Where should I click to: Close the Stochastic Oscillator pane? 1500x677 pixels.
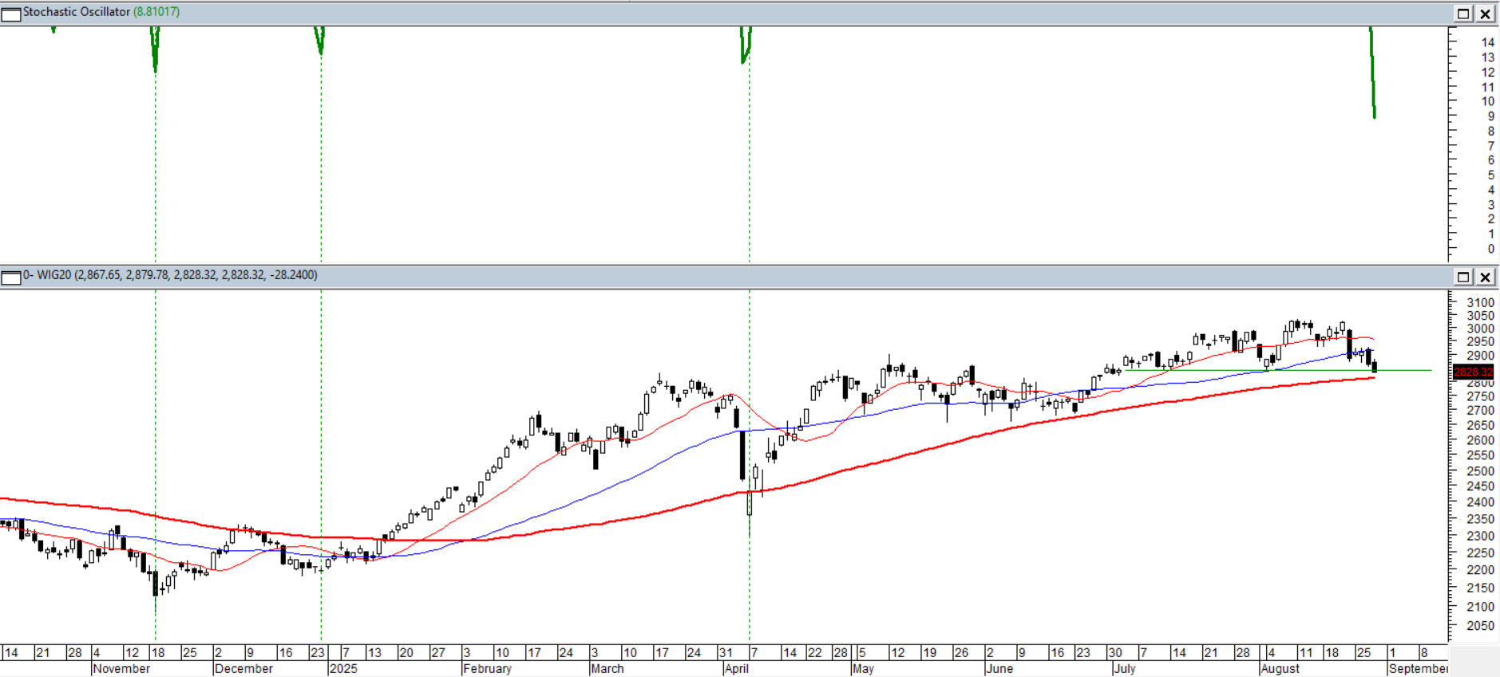coord(1485,14)
